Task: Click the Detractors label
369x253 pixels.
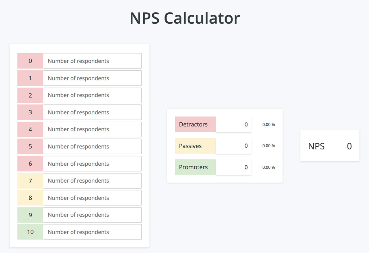Action: tap(193, 125)
